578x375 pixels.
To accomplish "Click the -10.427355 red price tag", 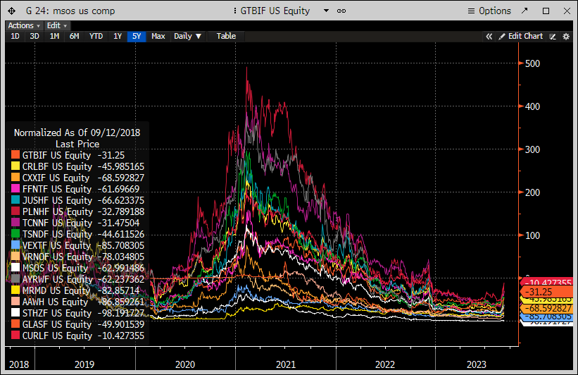I will click(546, 282).
